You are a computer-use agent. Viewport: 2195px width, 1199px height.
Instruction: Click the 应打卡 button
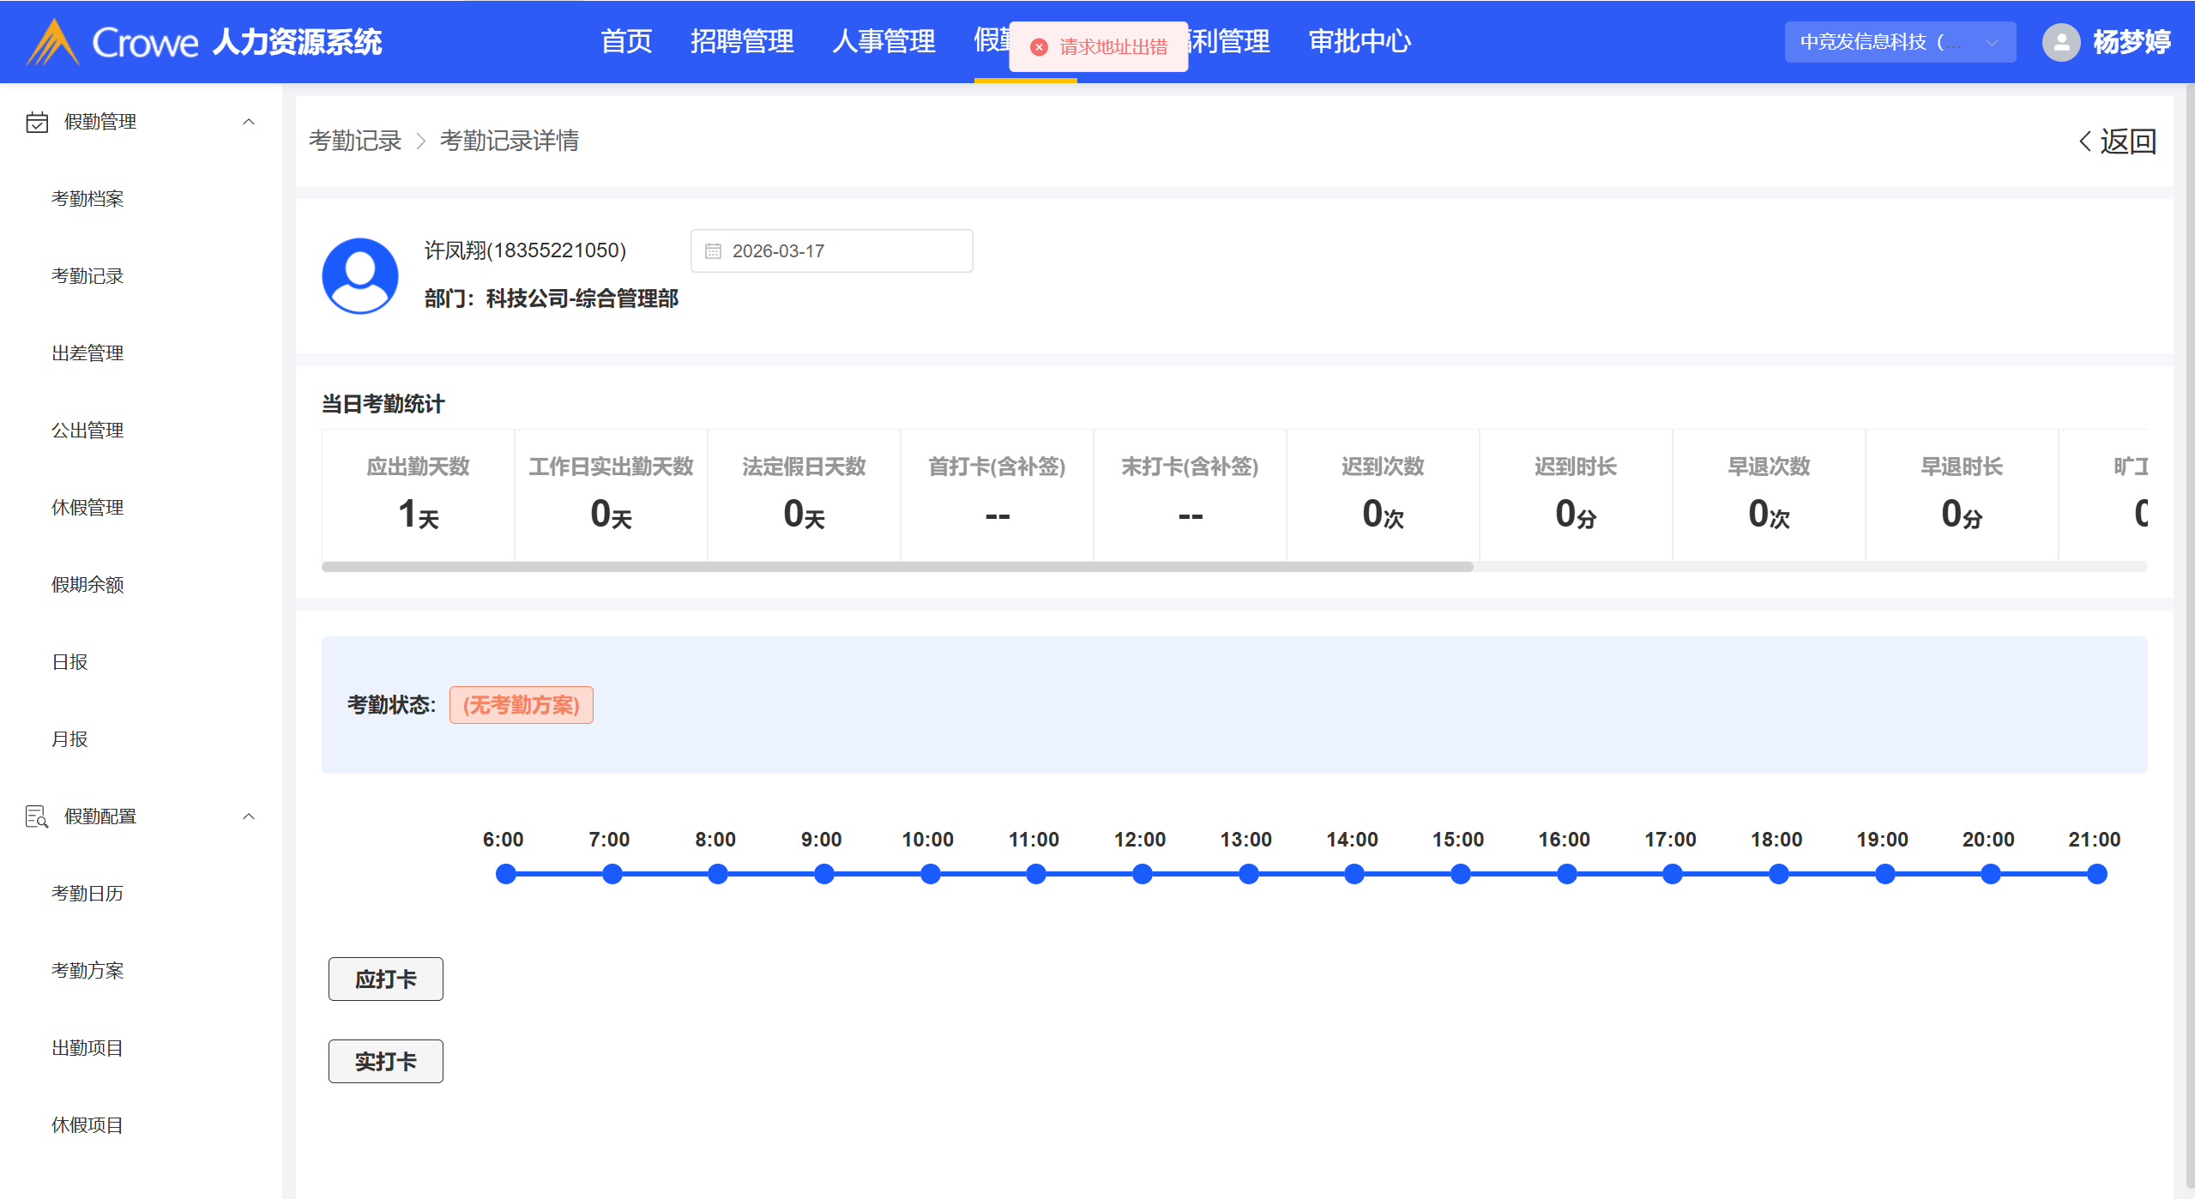(x=385, y=979)
